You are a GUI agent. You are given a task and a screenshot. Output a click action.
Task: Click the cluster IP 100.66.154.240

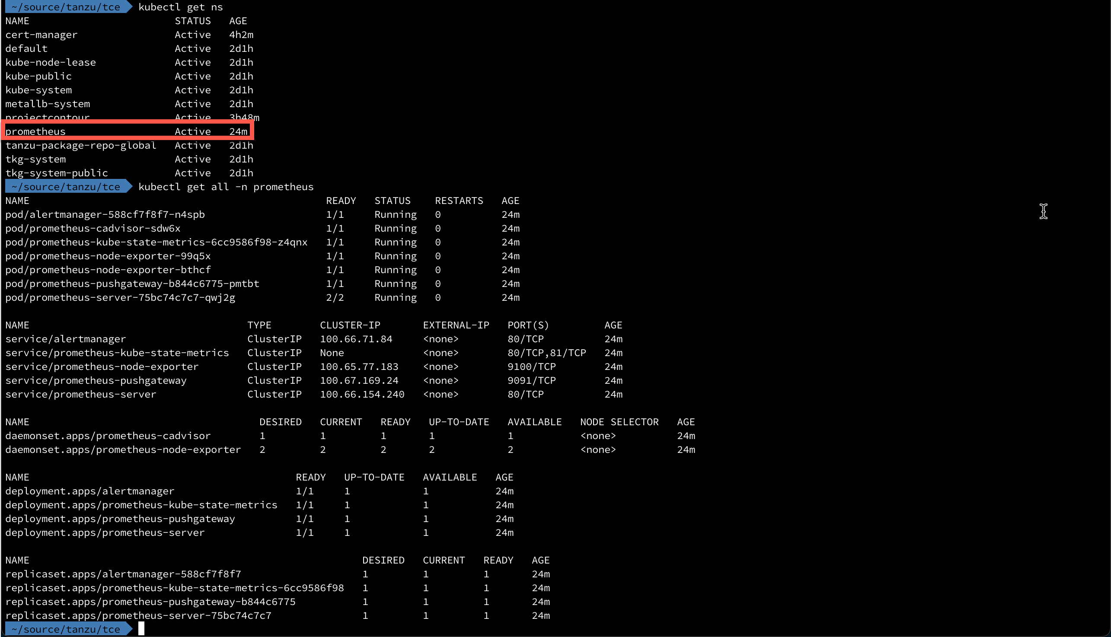[x=362, y=394]
